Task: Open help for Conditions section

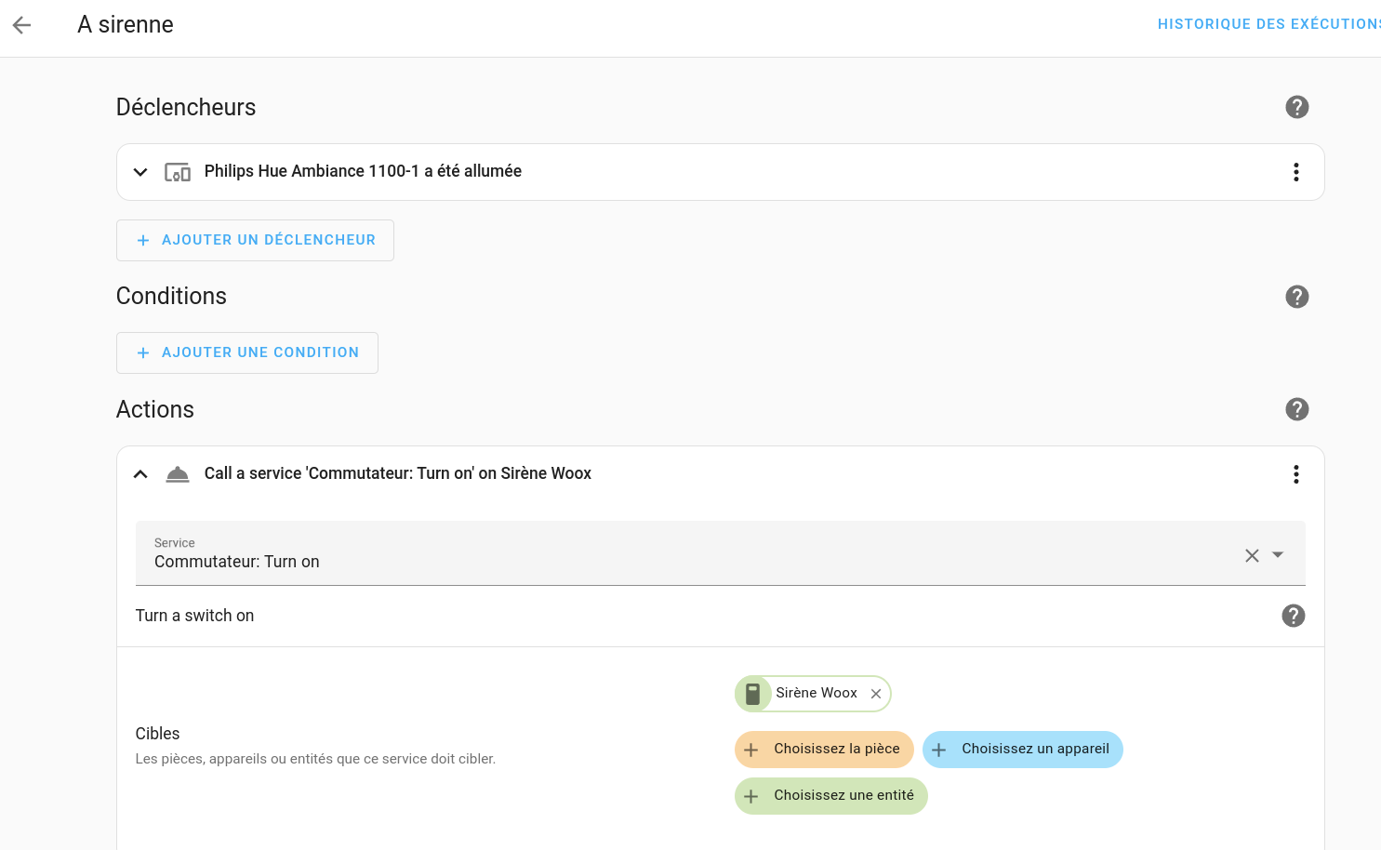Action: (1296, 297)
